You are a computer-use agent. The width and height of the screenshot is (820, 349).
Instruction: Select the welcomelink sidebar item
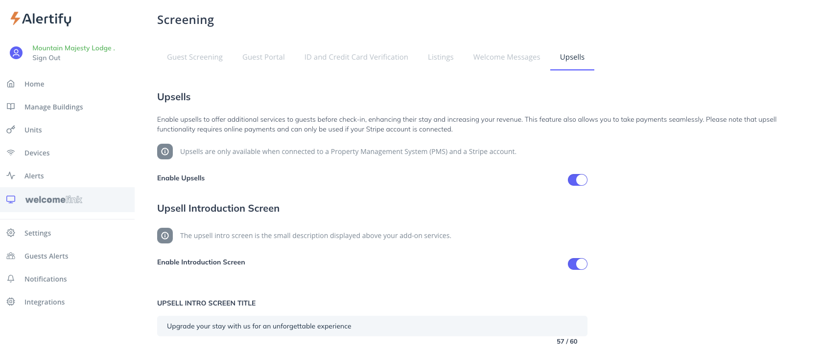(x=54, y=199)
